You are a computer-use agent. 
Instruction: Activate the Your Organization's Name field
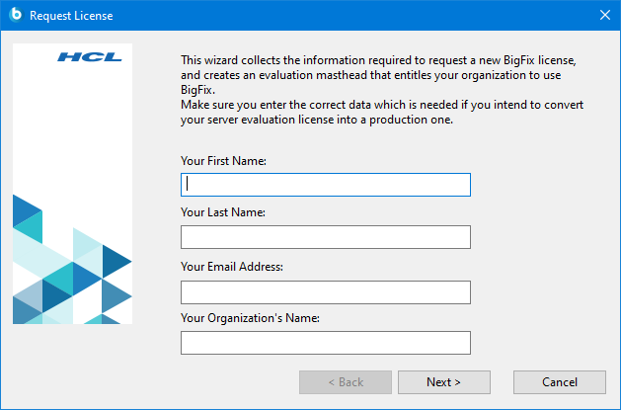[x=326, y=343]
